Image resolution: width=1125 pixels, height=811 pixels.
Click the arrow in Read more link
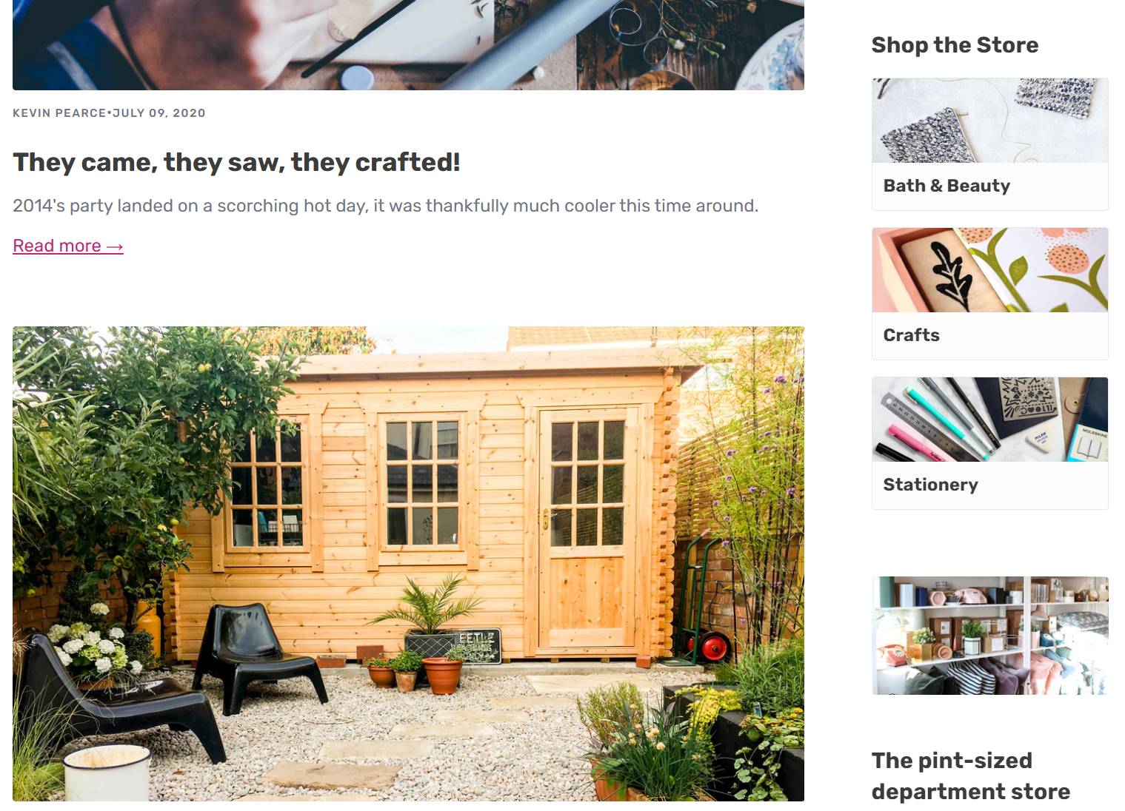point(115,246)
